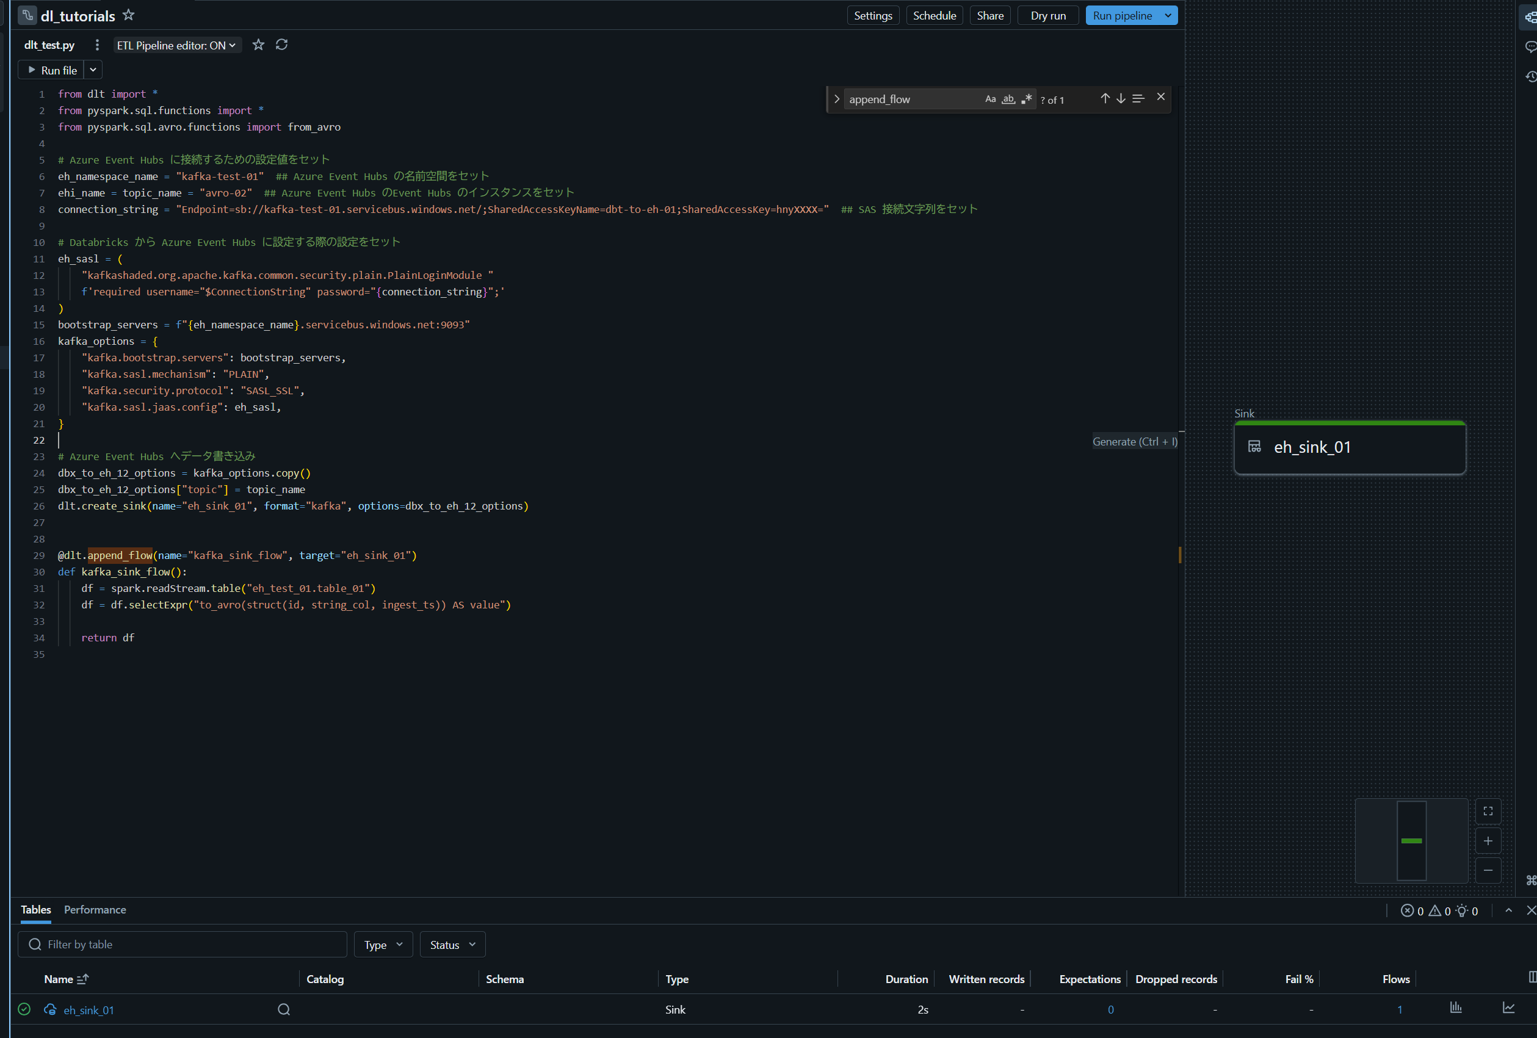Open the file kebab menu for dlt_test.py

(97, 45)
